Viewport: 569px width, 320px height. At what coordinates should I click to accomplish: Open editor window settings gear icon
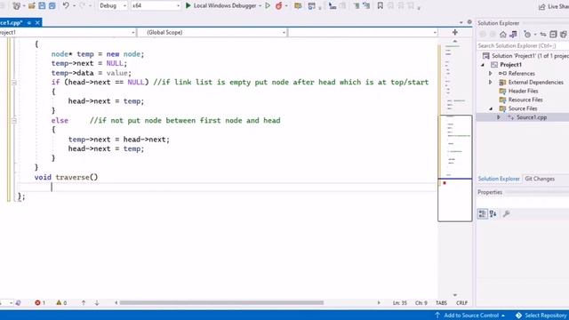(469, 22)
